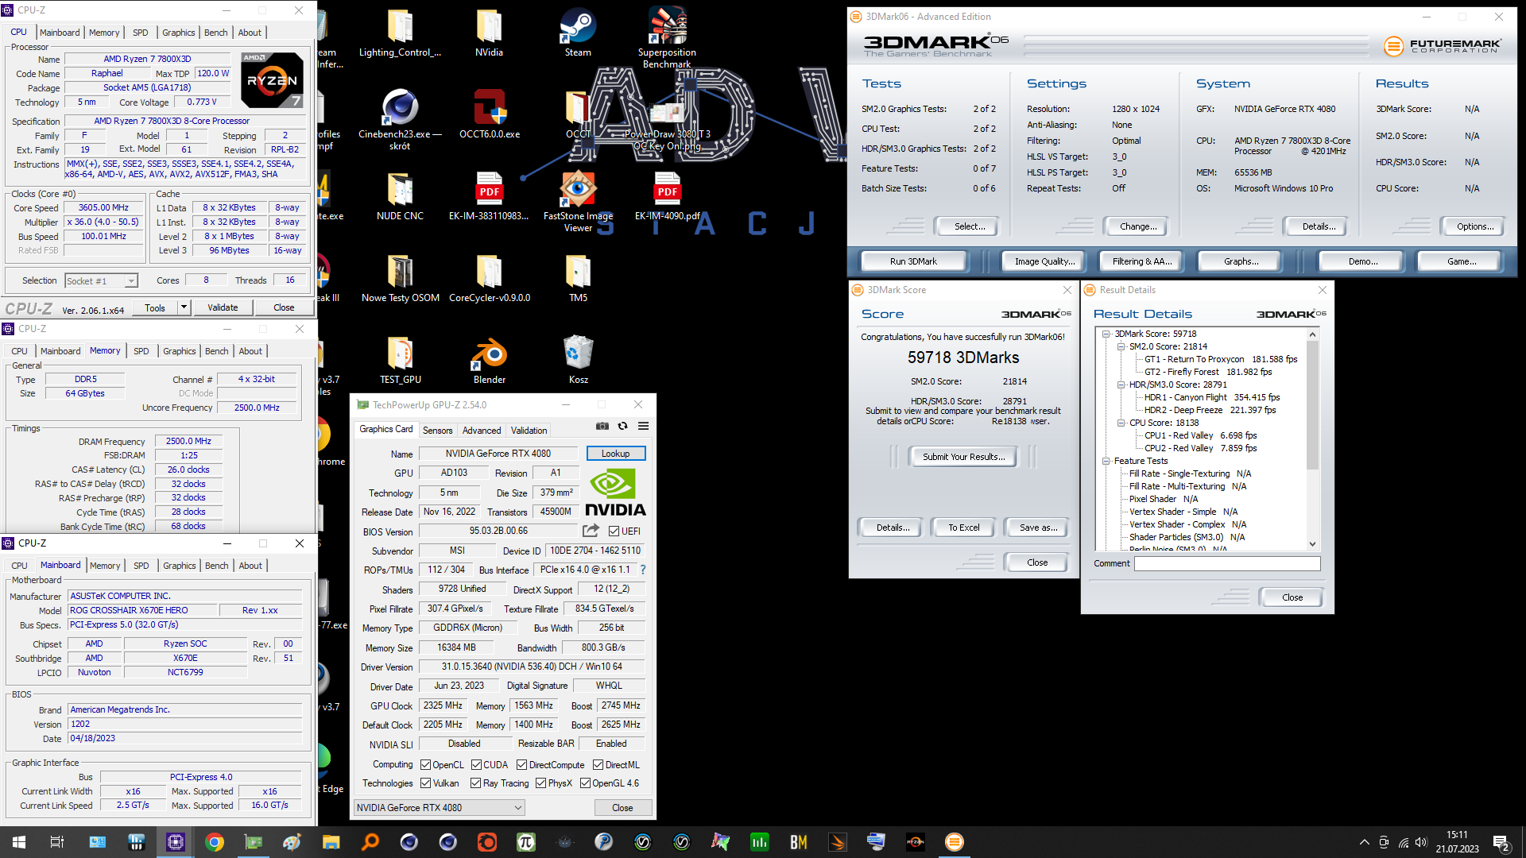Click the Validate button in CPU-Z

[x=223, y=307]
